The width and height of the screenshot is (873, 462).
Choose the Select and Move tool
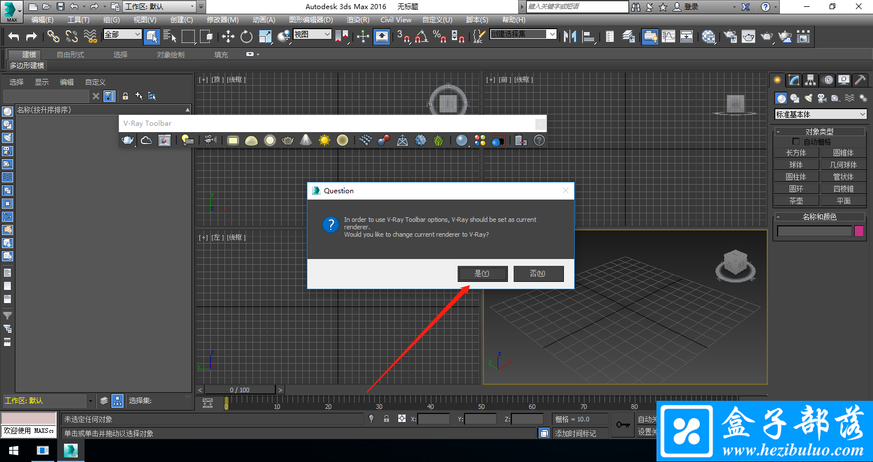[228, 37]
